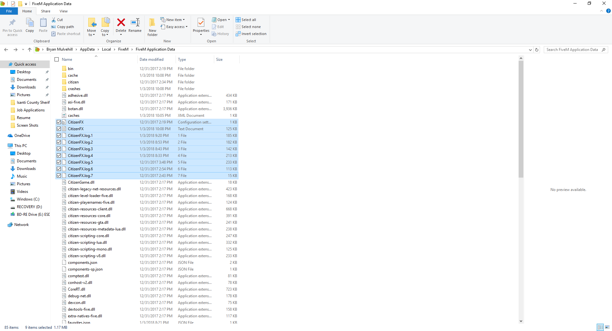Click Select all in the ribbon
Viewport: 612px width, 331px height.
246,20
